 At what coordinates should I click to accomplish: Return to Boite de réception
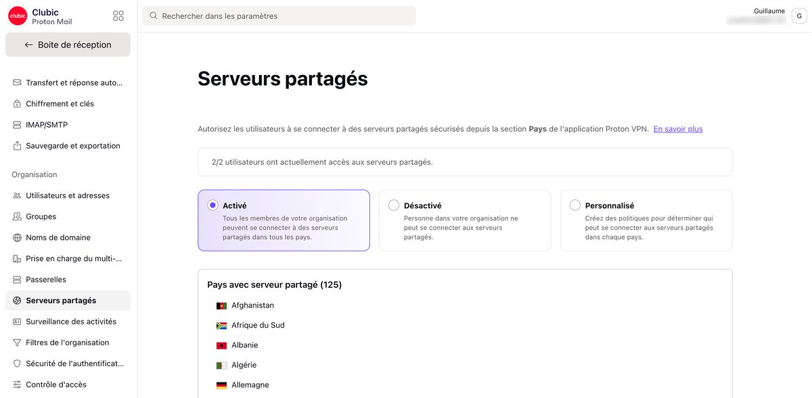68,45
